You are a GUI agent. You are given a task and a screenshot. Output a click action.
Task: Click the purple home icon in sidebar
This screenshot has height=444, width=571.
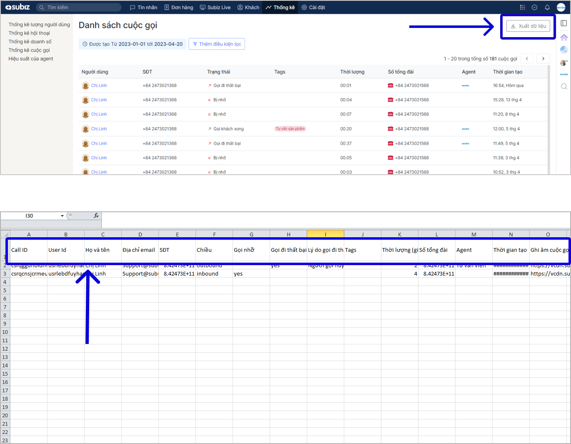564,38
